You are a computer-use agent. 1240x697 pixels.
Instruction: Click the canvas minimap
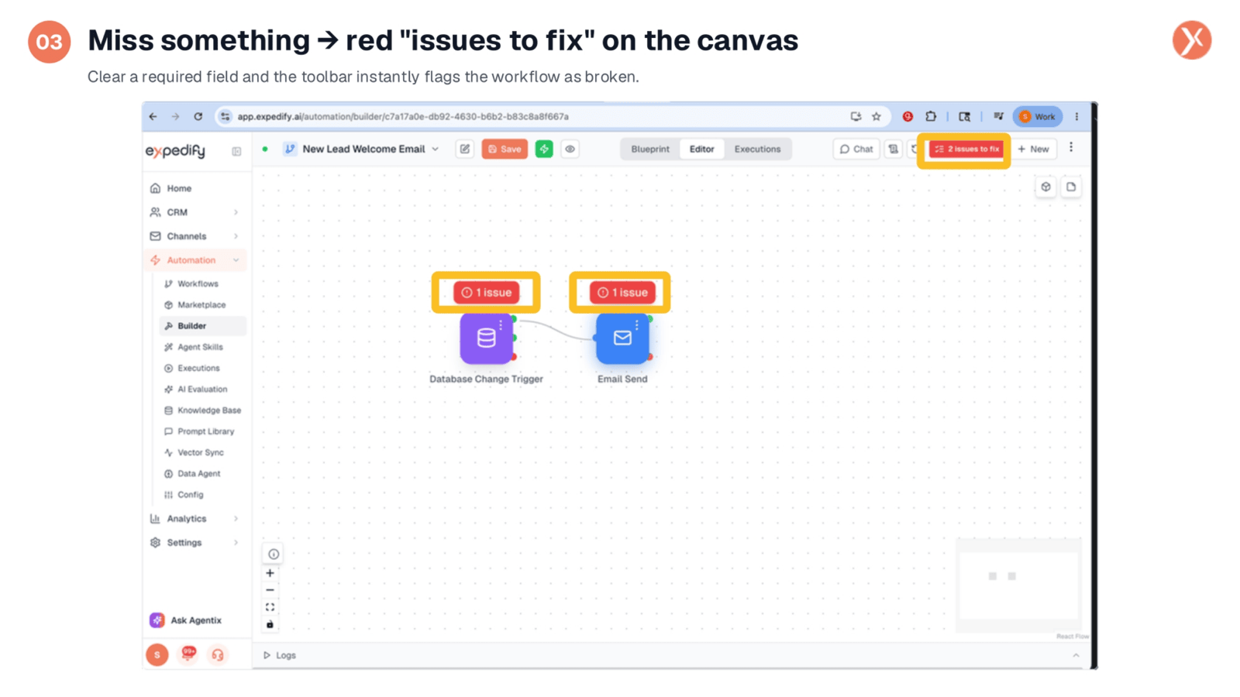pos(1018,585)
